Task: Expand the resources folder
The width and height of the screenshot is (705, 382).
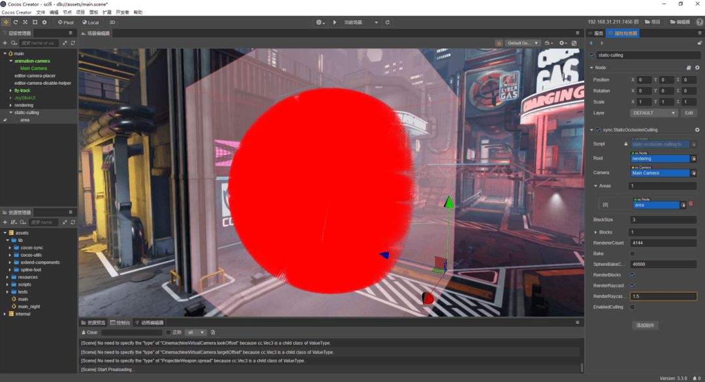Action: [x=7, y=278]
